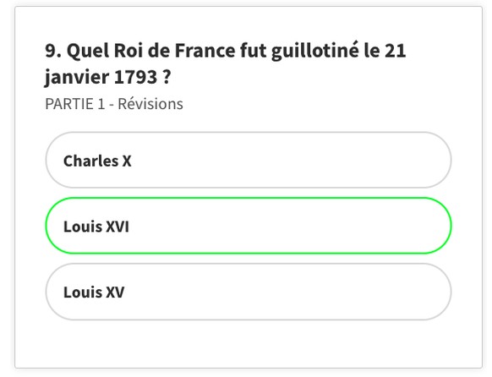Click the word guillotiné in the question
The height and width of the screenshot is (377, 492).
pos(314,51)
